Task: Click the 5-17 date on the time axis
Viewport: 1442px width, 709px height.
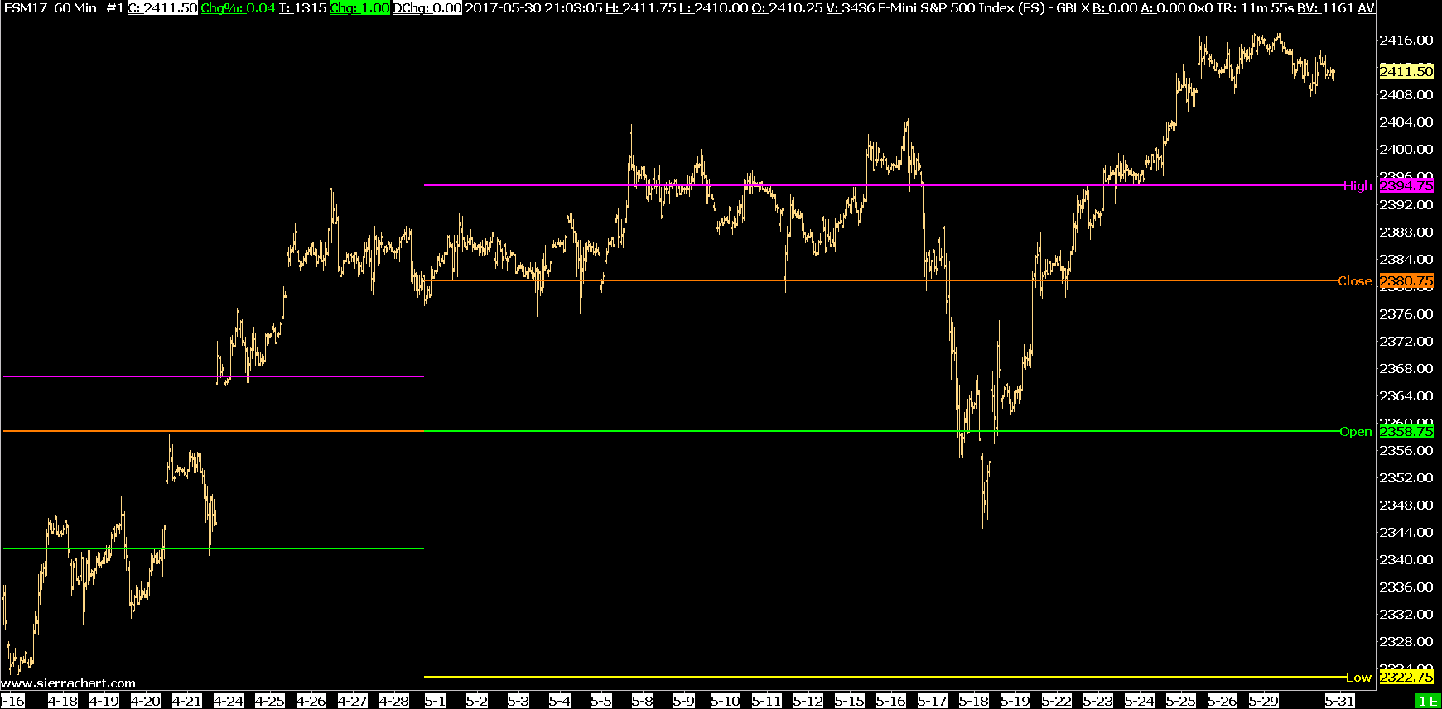Action: (x=933, y=701)
